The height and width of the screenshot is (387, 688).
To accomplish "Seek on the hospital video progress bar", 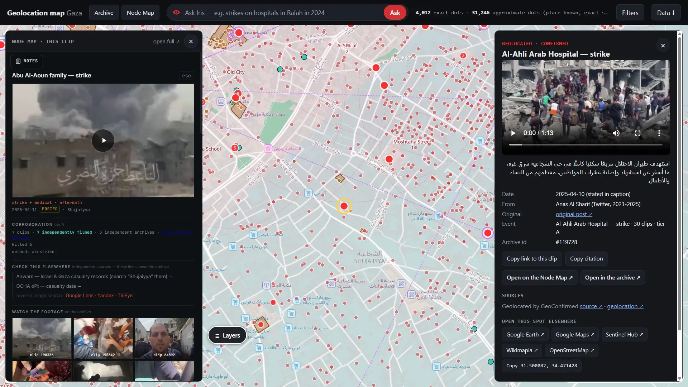I will coord(586,144).
